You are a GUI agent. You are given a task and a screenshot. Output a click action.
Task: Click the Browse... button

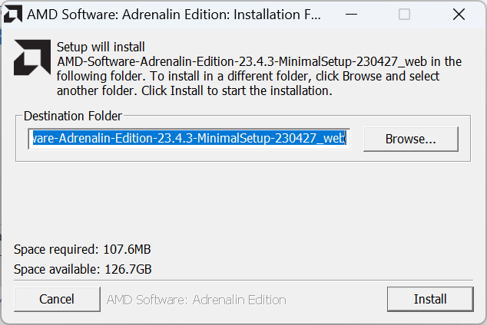click(410, 139)
